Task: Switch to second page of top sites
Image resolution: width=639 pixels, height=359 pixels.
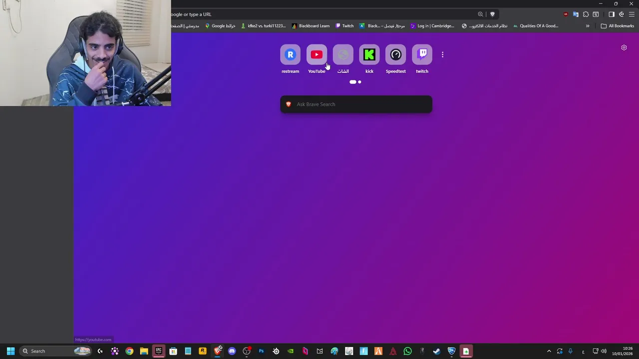Action: click(359, 82)
